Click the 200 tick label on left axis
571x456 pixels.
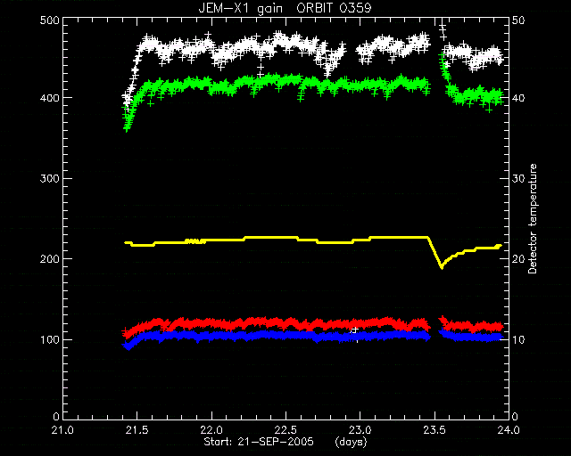pyautogui.click(x=49, y=259)
